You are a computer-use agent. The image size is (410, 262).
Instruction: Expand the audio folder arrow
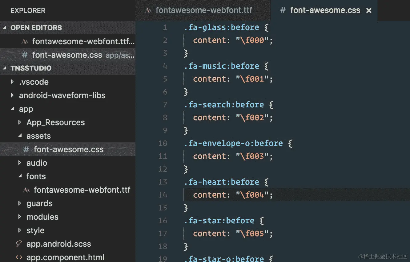pyautogui.click(x=20, y=163)
